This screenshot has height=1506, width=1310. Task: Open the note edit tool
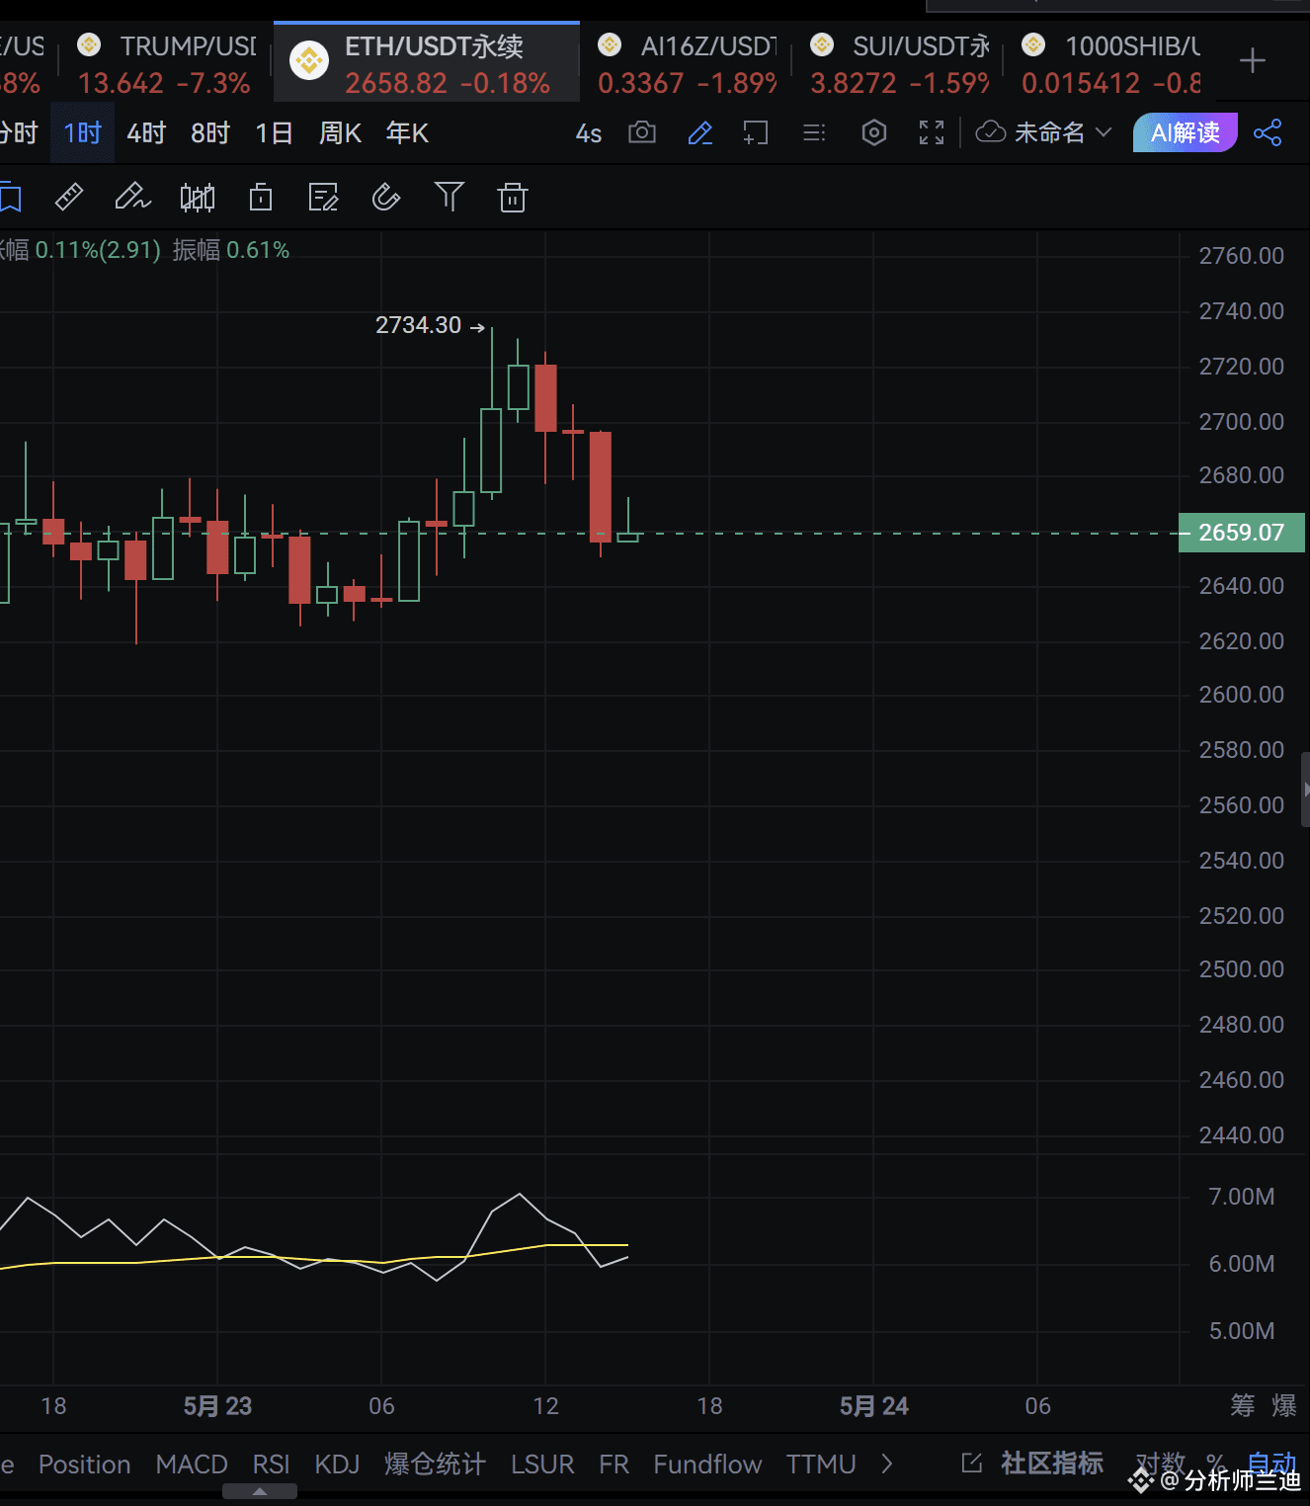coord(323,198)
